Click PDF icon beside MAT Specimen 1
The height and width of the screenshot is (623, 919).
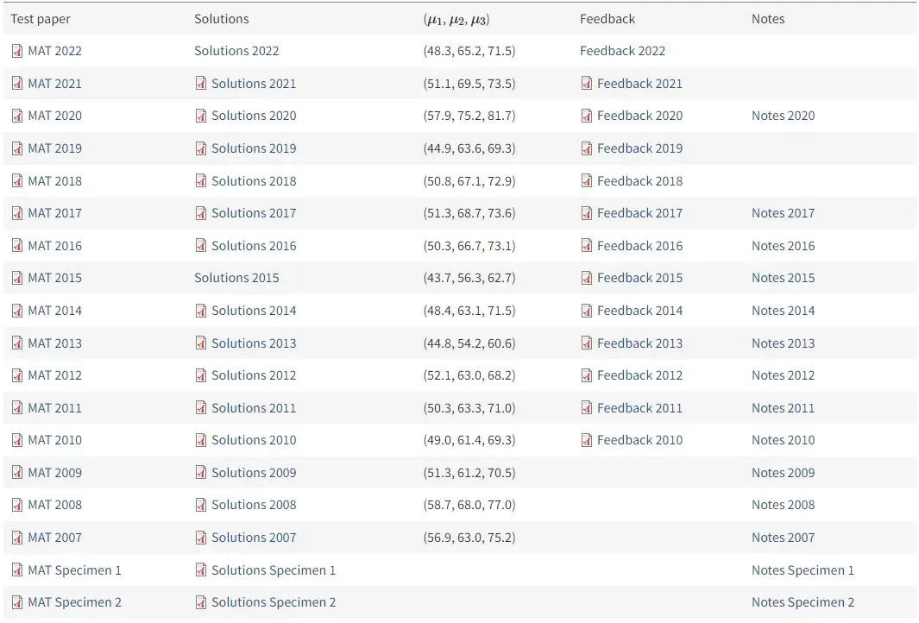[17, 570]
